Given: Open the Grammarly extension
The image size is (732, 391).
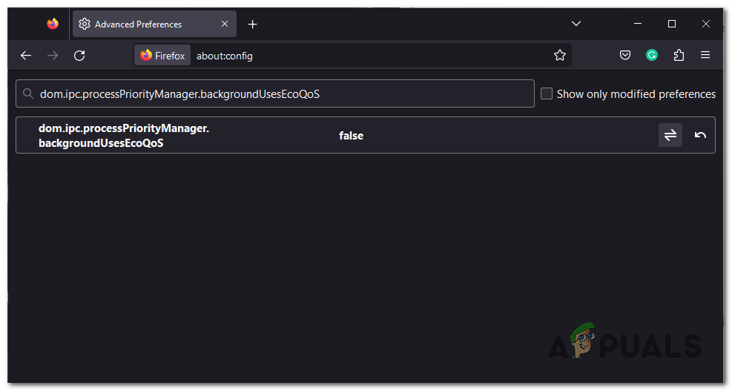Looking at the screenshot, I should [652, 56].
